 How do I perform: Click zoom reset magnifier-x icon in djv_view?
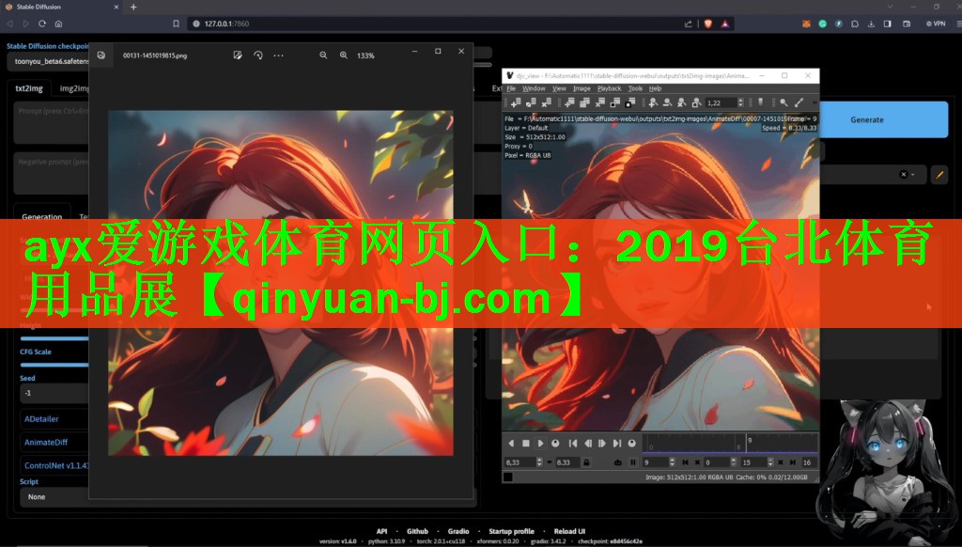pyautogui.click(x=682, y=102)
